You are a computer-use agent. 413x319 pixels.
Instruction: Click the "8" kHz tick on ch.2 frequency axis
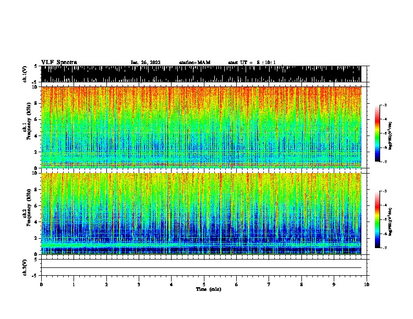[36, 190]
